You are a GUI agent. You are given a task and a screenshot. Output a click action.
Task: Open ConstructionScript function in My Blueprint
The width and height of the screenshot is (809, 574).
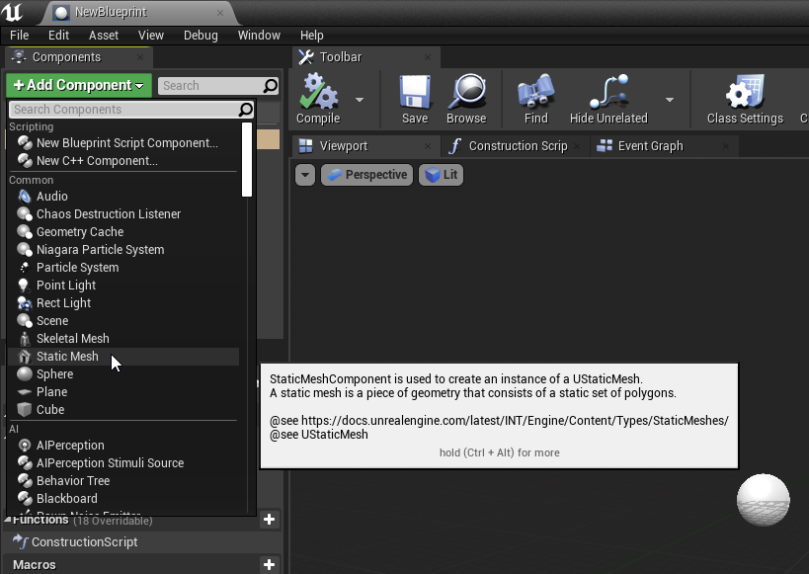coord(84,542)
